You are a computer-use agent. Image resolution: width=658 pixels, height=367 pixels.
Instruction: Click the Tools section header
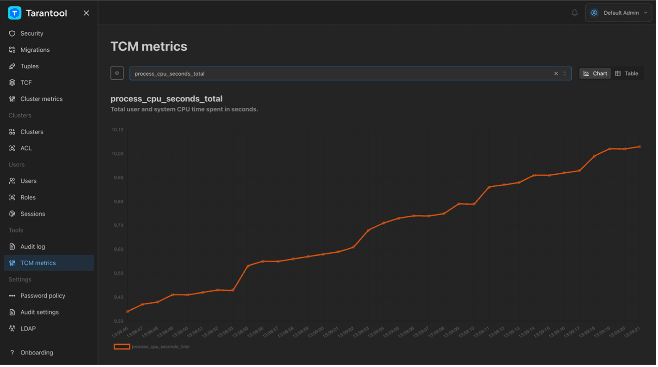coord(16,231)
